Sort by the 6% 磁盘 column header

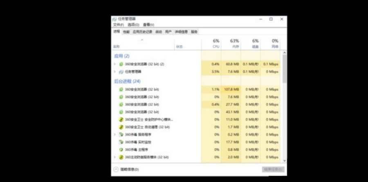pos(251,44)
